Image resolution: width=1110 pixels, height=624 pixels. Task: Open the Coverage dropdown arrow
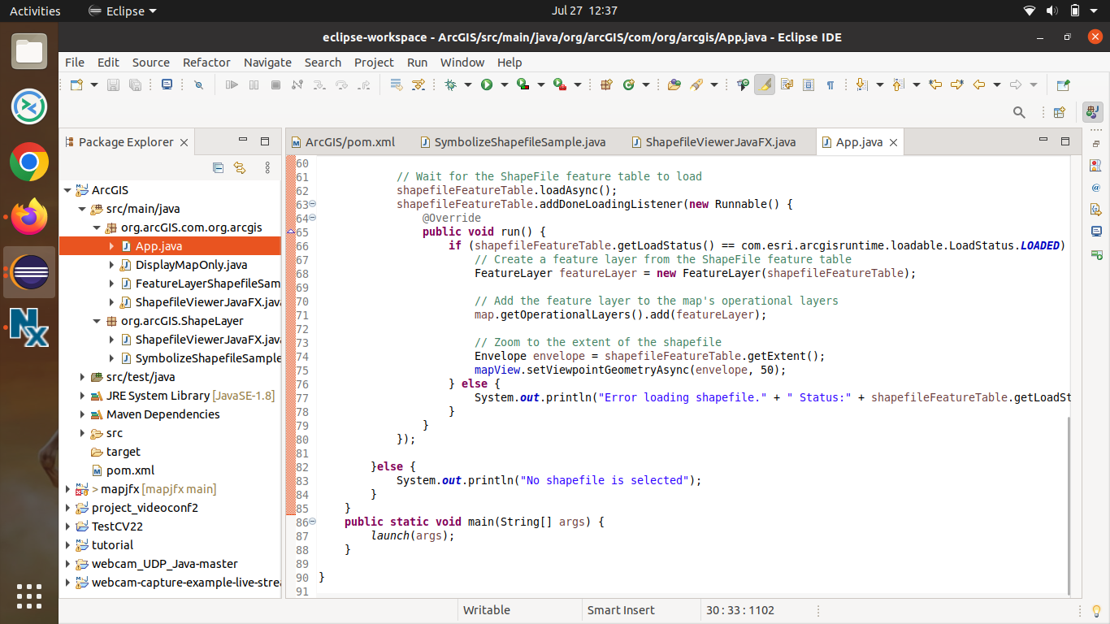[x=540, y=84]
